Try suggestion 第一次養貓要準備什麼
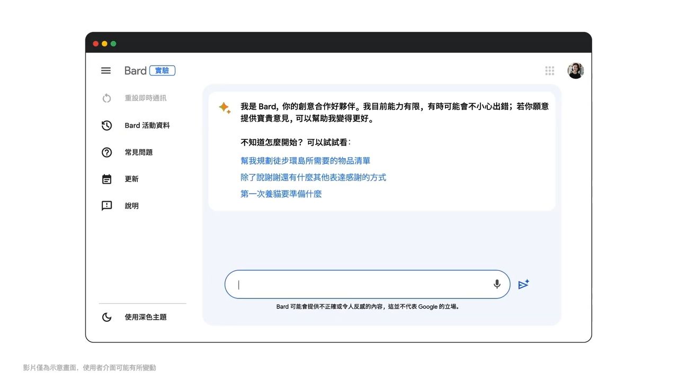This screenshot has height=381, width=678. (281, 194)
